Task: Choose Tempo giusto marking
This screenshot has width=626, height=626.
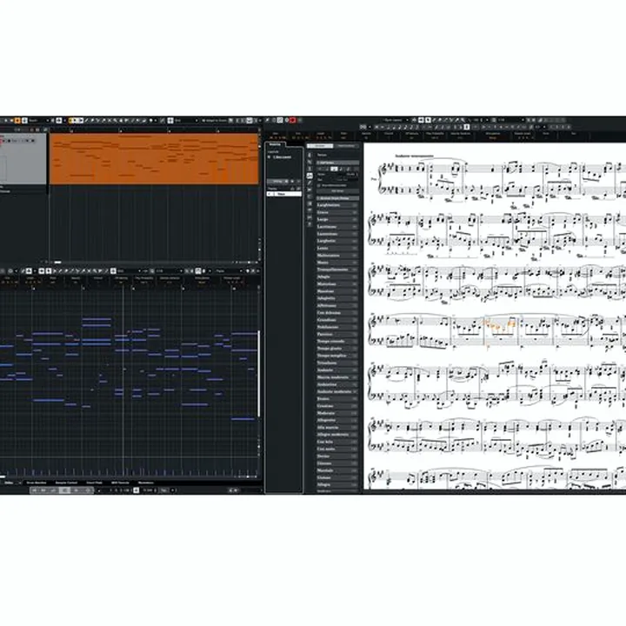Action: tap(337, 348)
